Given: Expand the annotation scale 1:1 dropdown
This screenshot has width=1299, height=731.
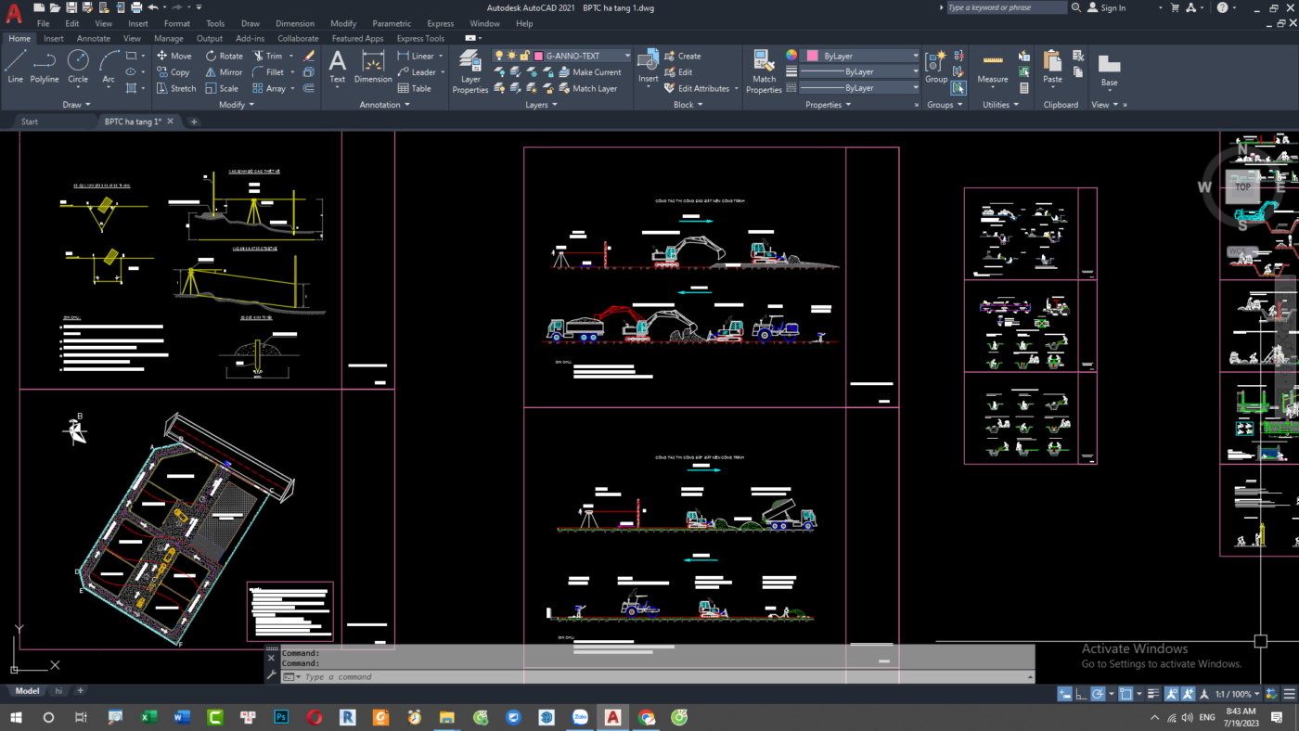Looking at the screenshot, I should click(x=1239, y=694).
